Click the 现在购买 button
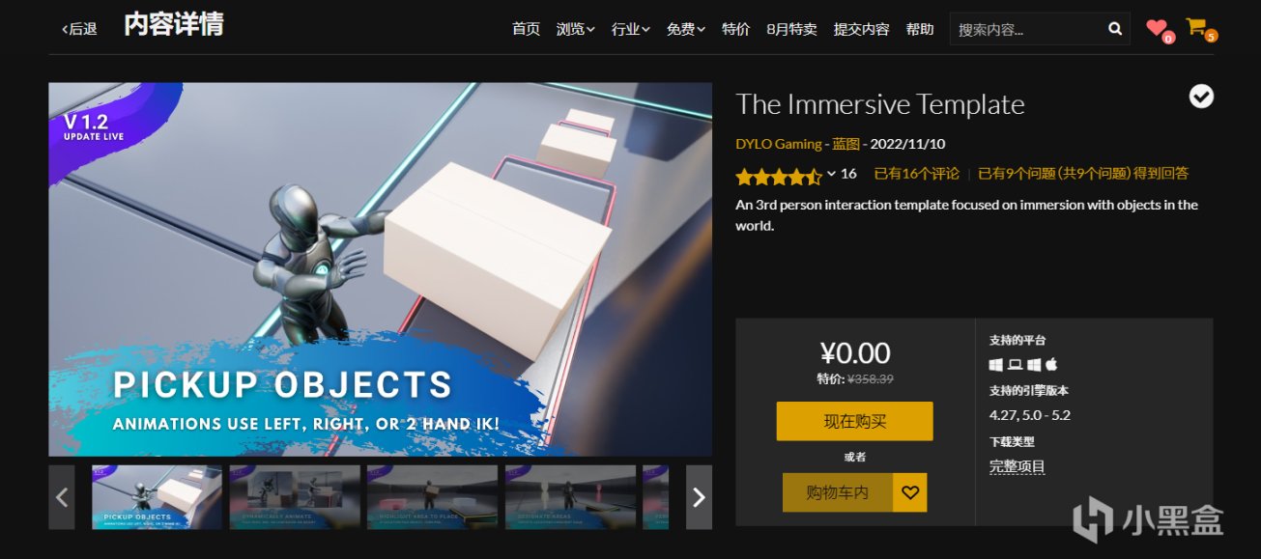 click(x=854, y=421)
